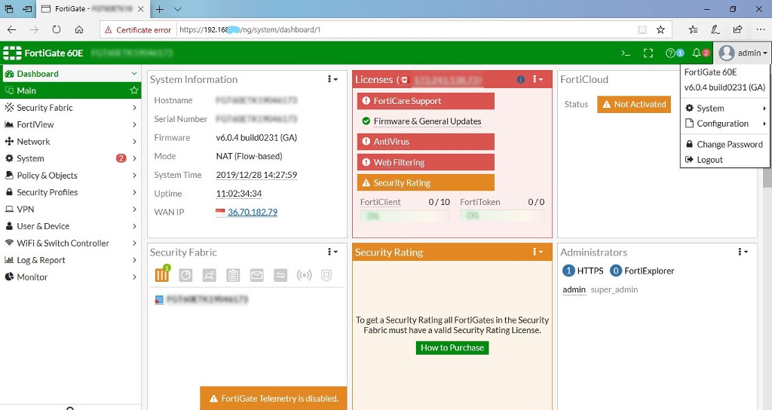The height and width of the screenshot is (410, 772).
Task: Click the FortiClient 0% progress bar
Action: (405, 216)
